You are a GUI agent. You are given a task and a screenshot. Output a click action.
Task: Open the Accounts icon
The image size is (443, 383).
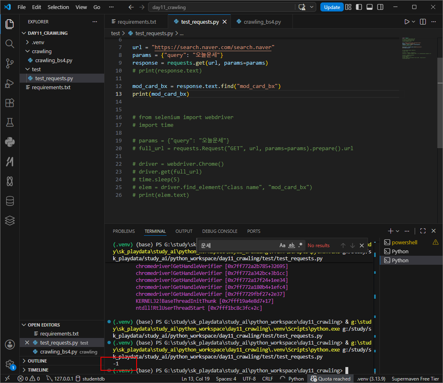[x=9, y=345]
